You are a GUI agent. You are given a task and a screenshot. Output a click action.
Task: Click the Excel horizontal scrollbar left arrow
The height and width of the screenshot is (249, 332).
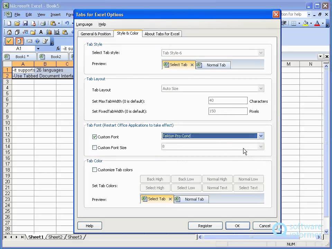pos(200,237)
